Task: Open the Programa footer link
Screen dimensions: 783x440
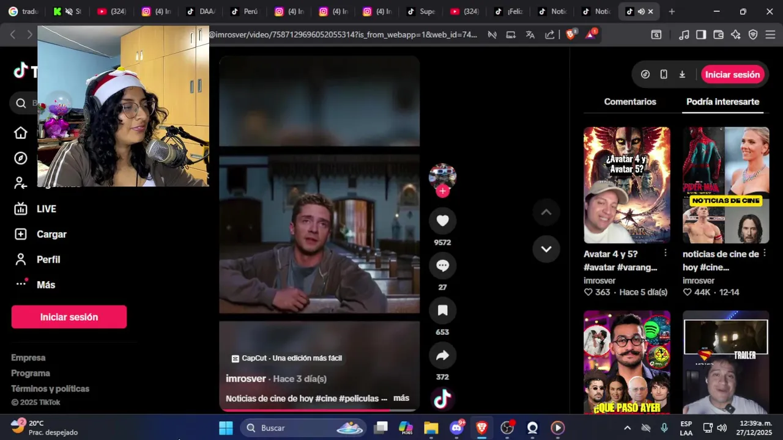Action: tap(31, 373)
